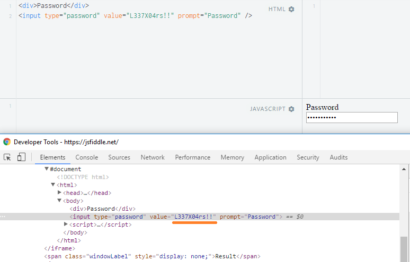Open the Network tab

click(153, 157)
